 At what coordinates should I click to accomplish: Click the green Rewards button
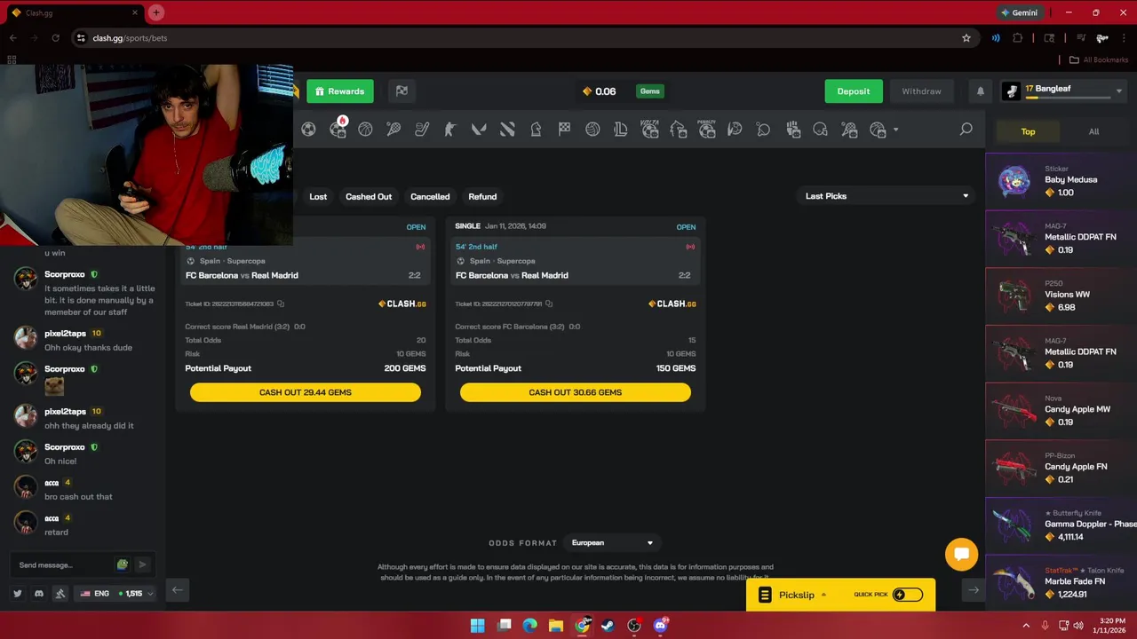[x=340, y=91]
